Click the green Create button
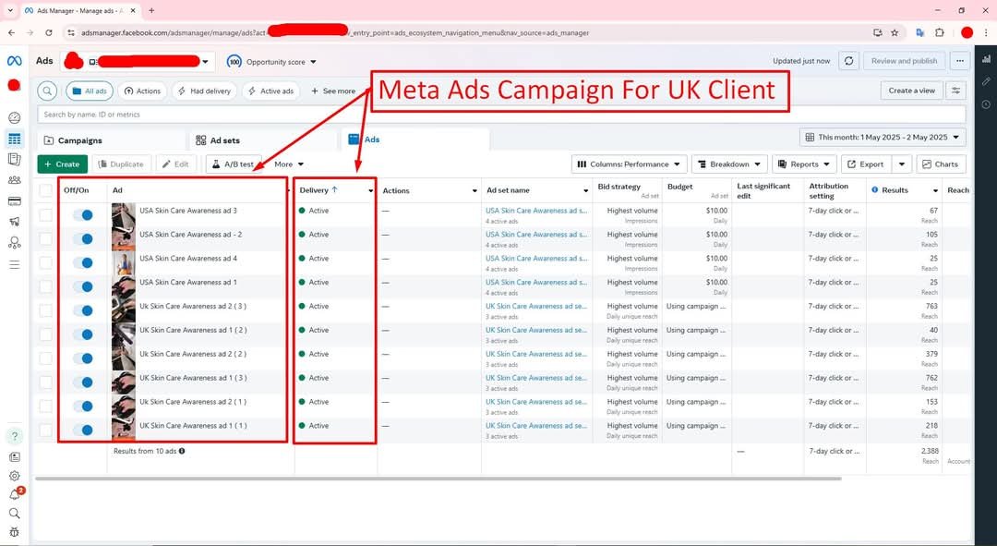This screenshot has height=546, width=997. pos(62,164)
